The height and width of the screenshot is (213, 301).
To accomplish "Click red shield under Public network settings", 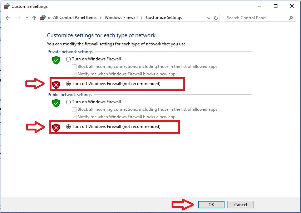I will [x=56, y=128].
